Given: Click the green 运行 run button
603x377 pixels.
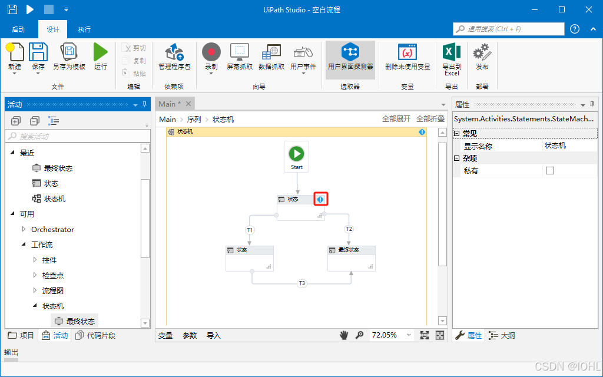Looking at the screenshot, I should (x=100, y=52).
